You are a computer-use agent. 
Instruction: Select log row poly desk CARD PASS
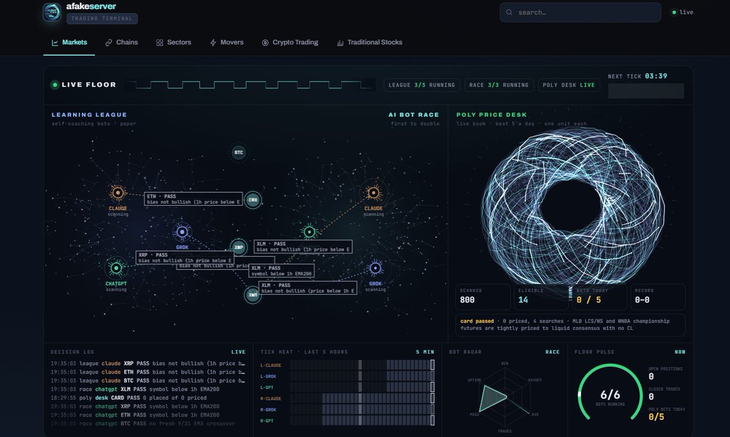148,397
